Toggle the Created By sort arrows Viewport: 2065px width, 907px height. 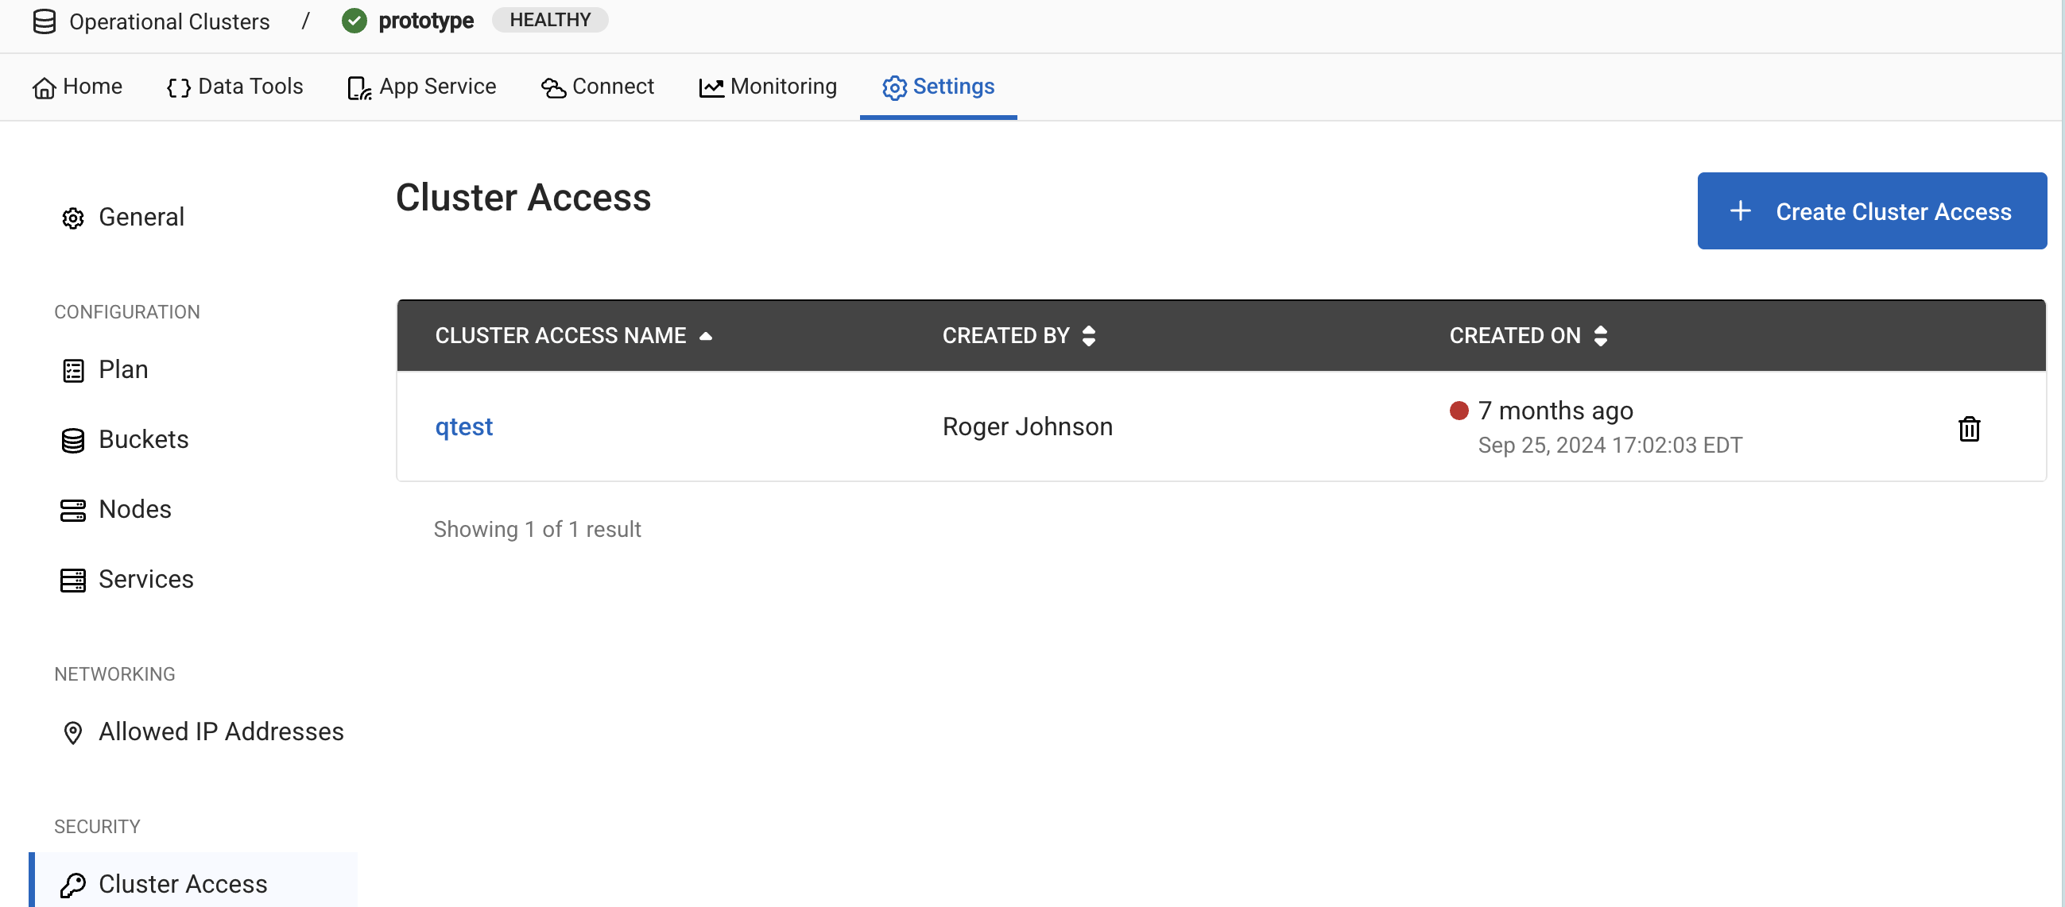[x=1088, y=336]
